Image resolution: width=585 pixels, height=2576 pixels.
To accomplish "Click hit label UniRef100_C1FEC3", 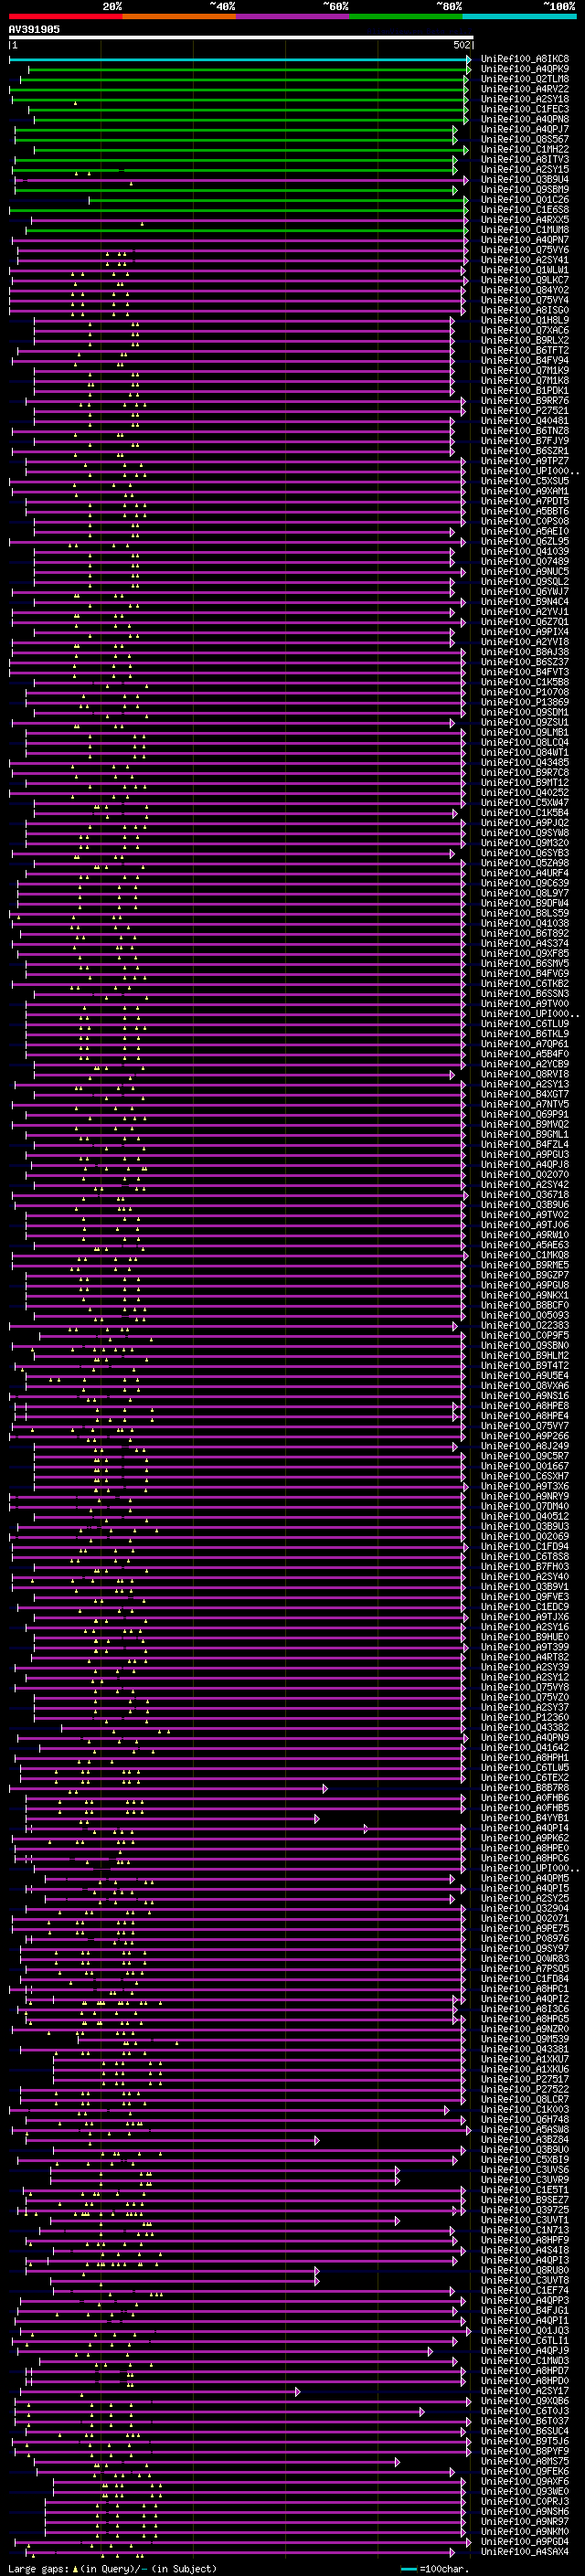I will click(x=525, y=109).
